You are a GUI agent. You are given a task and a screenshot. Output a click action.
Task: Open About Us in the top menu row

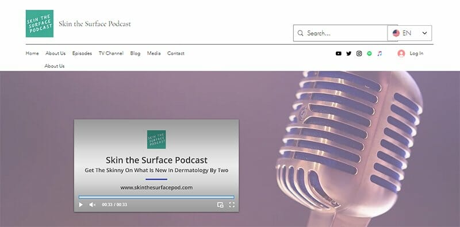pos(55,53)
